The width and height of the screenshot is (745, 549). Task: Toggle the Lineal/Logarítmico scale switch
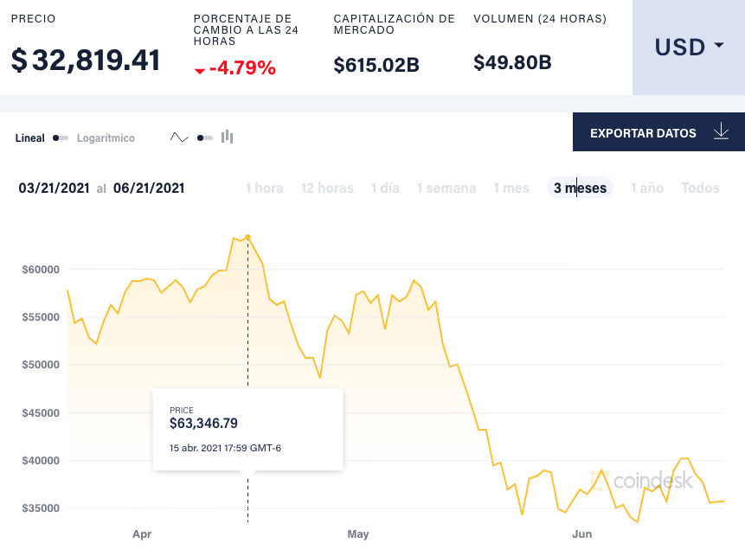61,138
